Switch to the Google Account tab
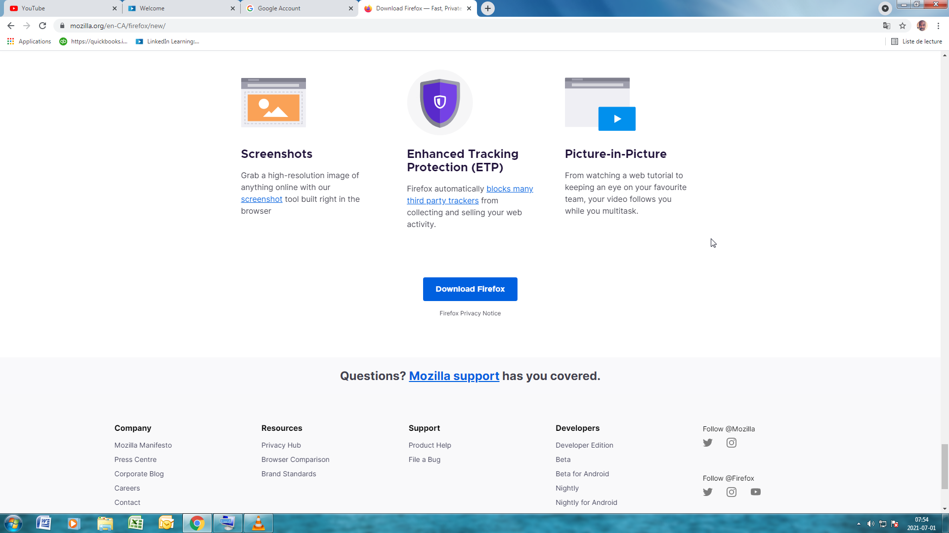The image size is (949, 533). point(297,8)
